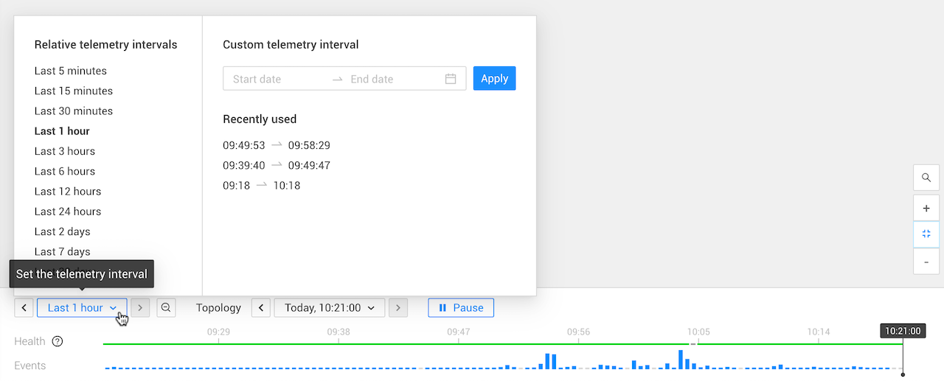
Task: Select Last 3 hours interval
Action: point(65,151)
